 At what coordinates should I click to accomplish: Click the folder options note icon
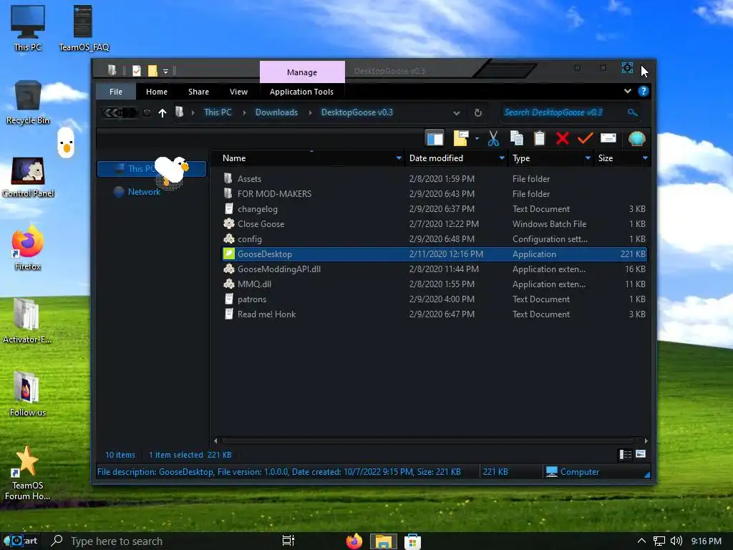click(461, 138)
